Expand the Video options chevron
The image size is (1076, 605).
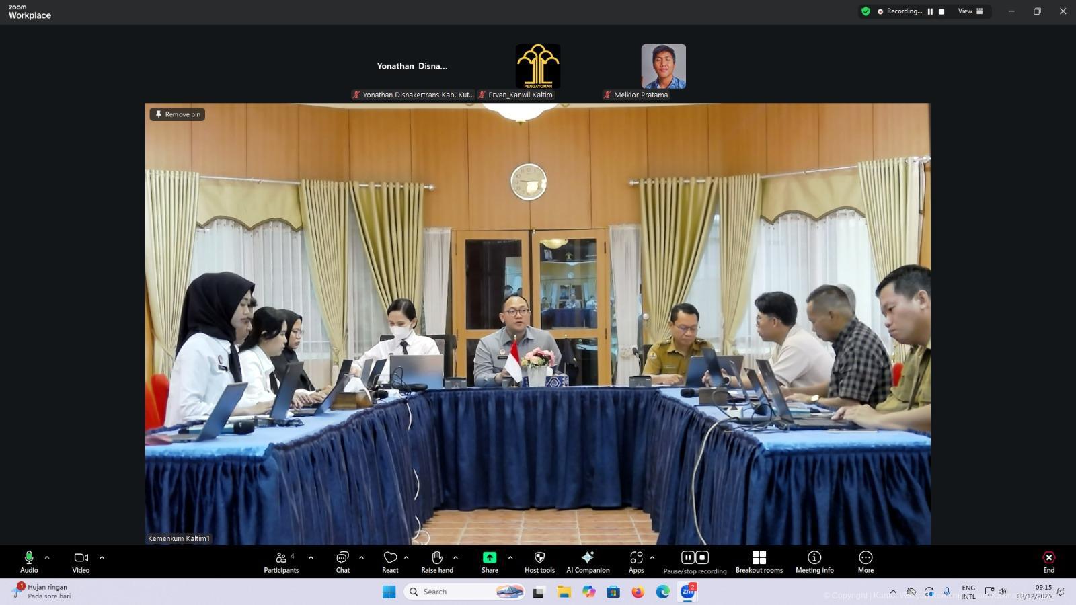[x=102, y=557]
